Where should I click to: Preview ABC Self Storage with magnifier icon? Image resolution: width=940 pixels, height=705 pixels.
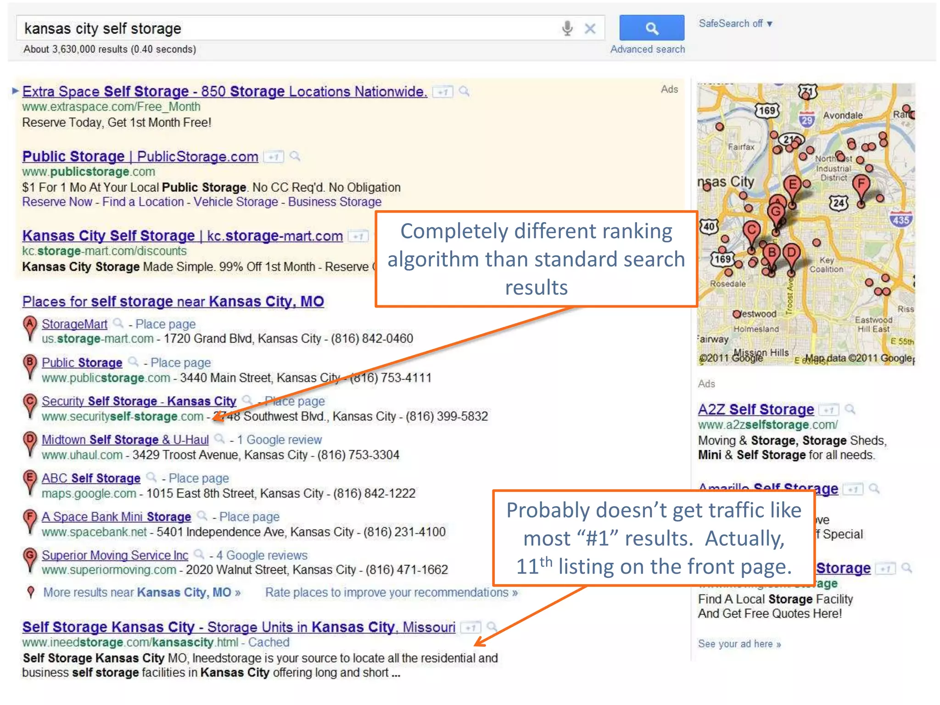pyautogui.click(x=151, y=477)
